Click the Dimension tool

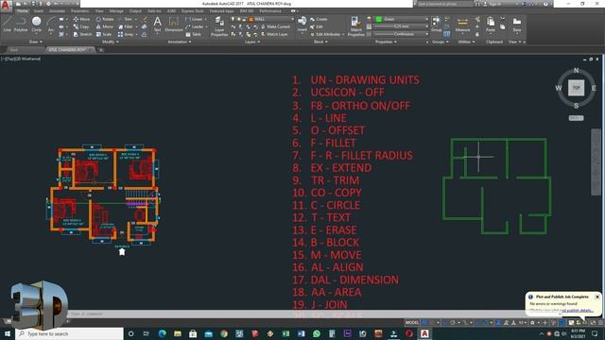pyautogui.click(x=174, y=24)
